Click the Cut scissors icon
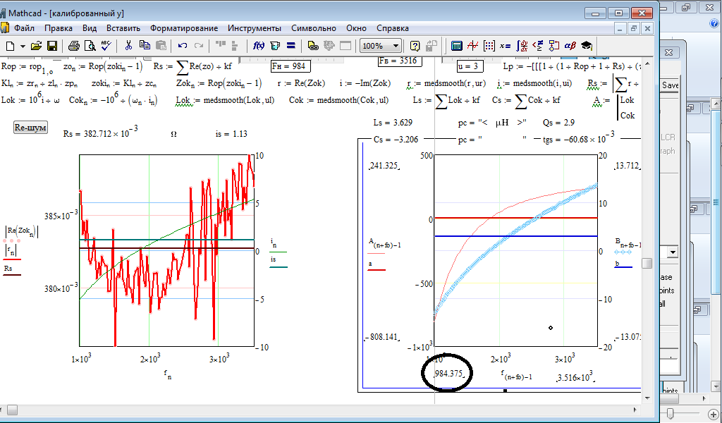Image resolution: width=722 pixels, height=423 pixels. coord(128,46)
